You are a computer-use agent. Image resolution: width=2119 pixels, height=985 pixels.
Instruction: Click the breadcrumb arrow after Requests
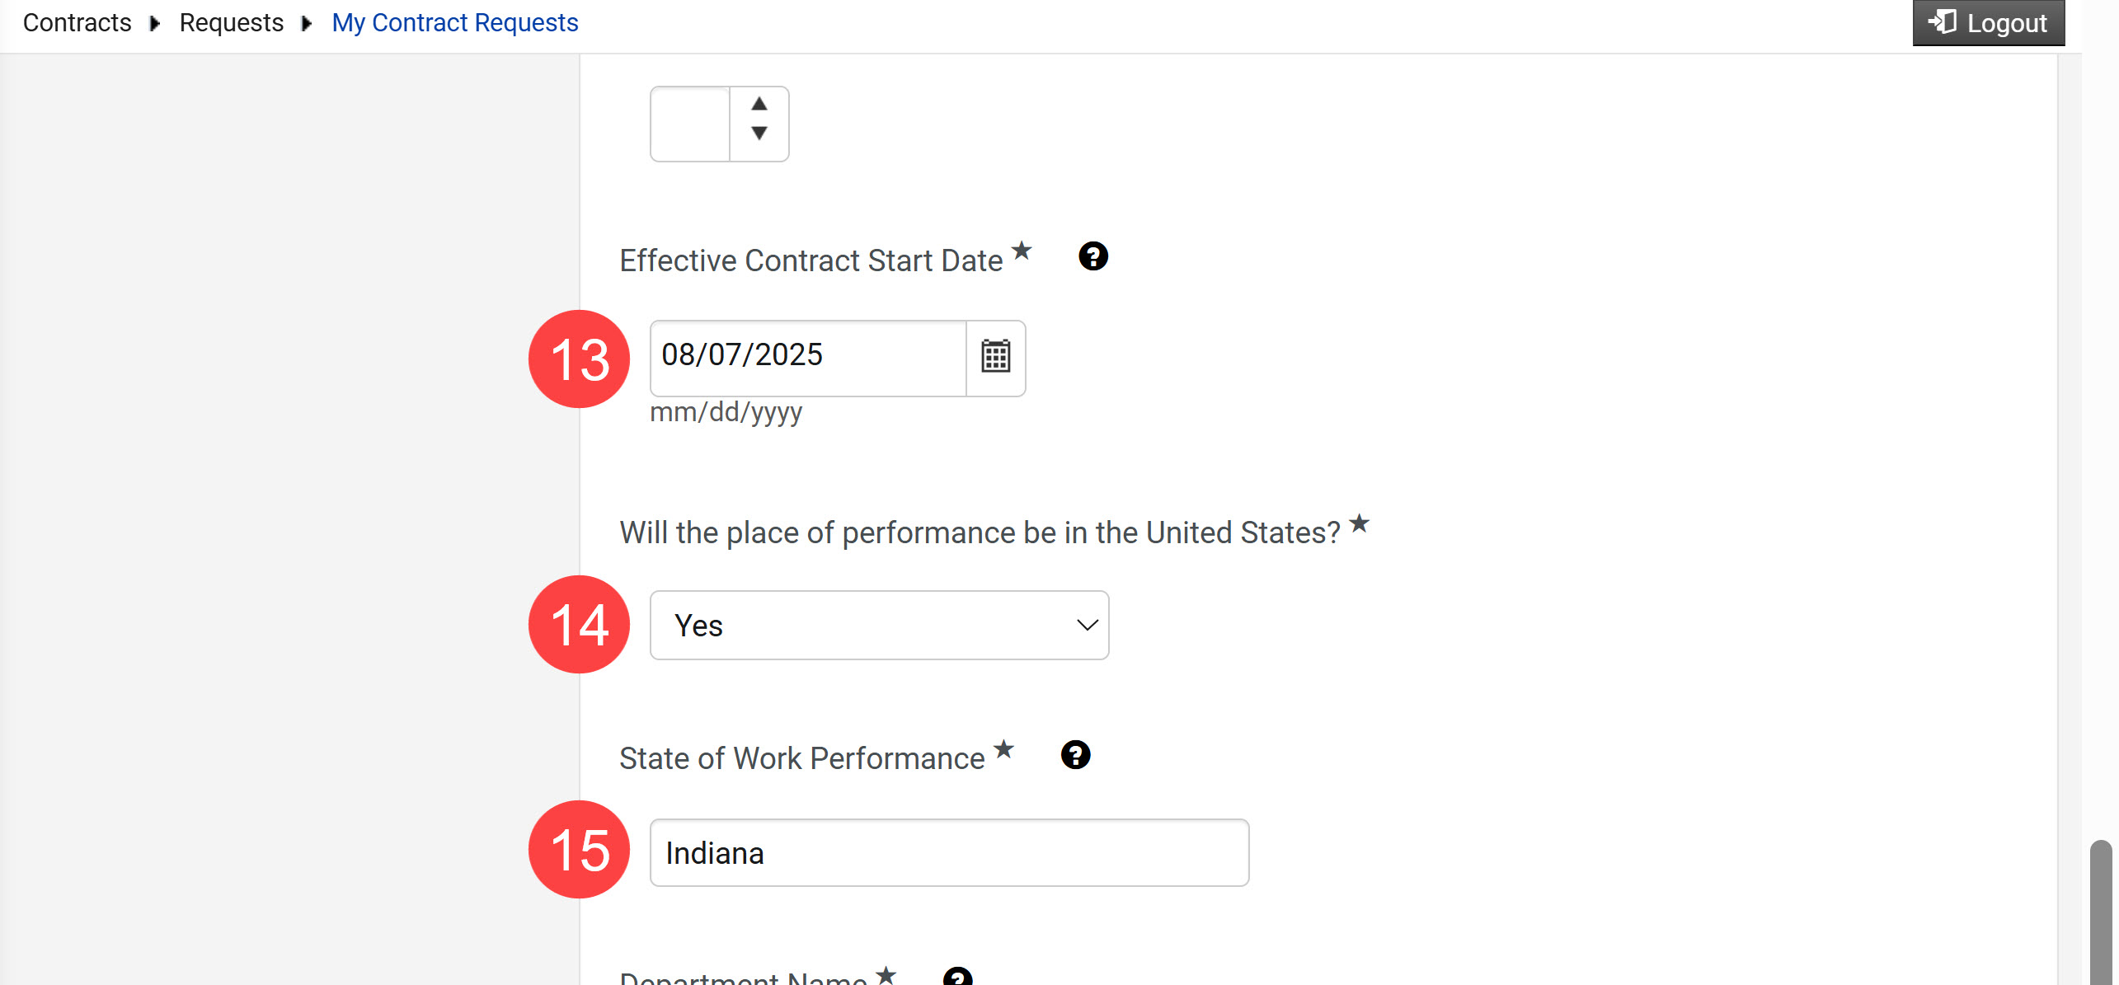pyautogui.click(x=307, y=23)
